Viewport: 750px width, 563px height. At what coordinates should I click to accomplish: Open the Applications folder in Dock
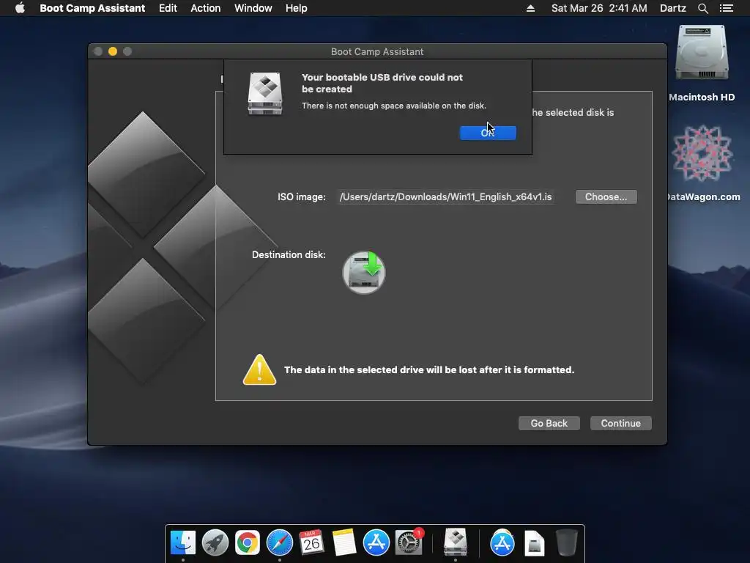[x=502, y=542]
